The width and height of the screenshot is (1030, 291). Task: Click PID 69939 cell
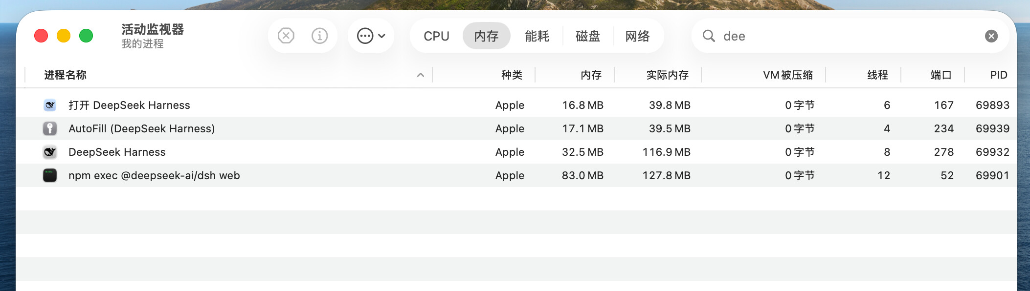tap(992, 128)
